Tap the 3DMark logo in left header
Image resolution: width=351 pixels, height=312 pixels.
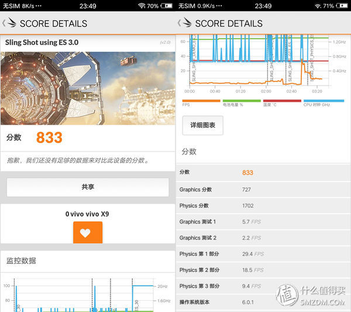click(x=12, y=22)
